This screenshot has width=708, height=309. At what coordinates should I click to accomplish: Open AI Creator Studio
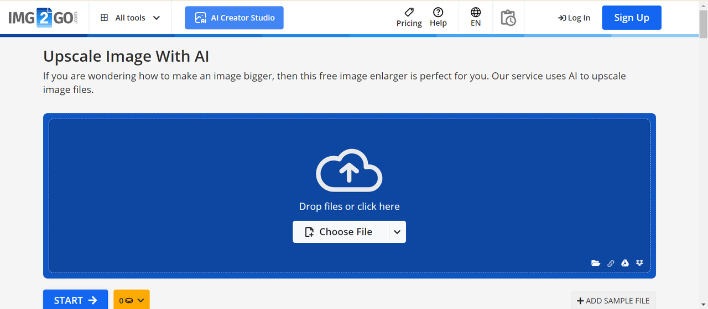(234, 18)
